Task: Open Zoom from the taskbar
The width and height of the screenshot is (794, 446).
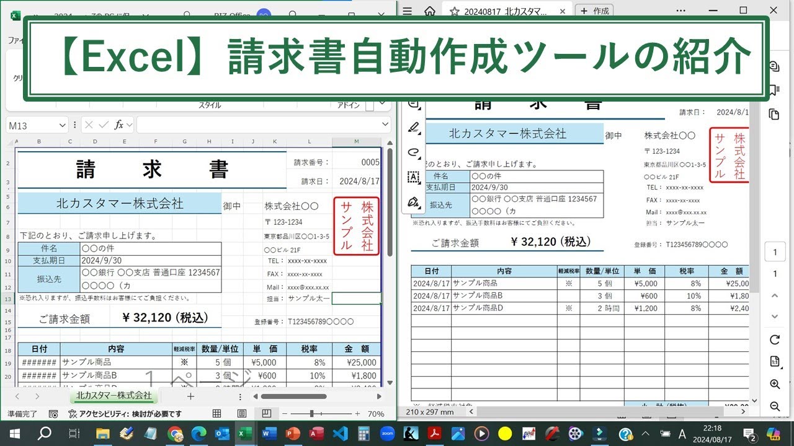Action: pyautogui.click(x=388, y=434)
